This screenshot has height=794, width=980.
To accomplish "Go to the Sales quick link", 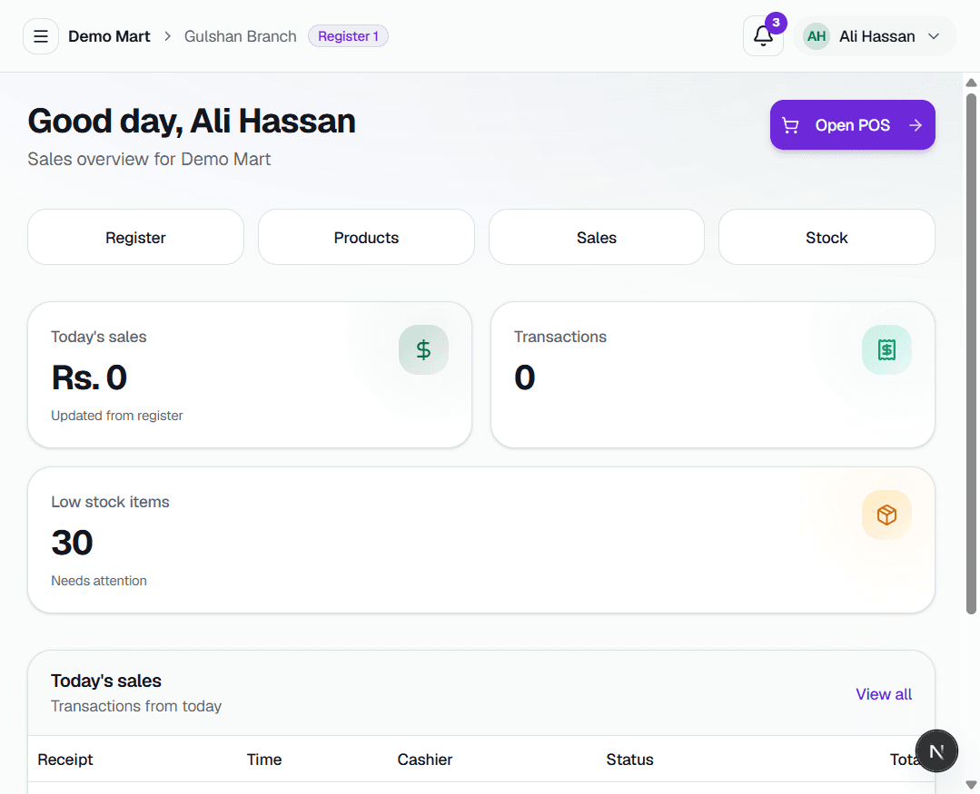I will (596, 237).
